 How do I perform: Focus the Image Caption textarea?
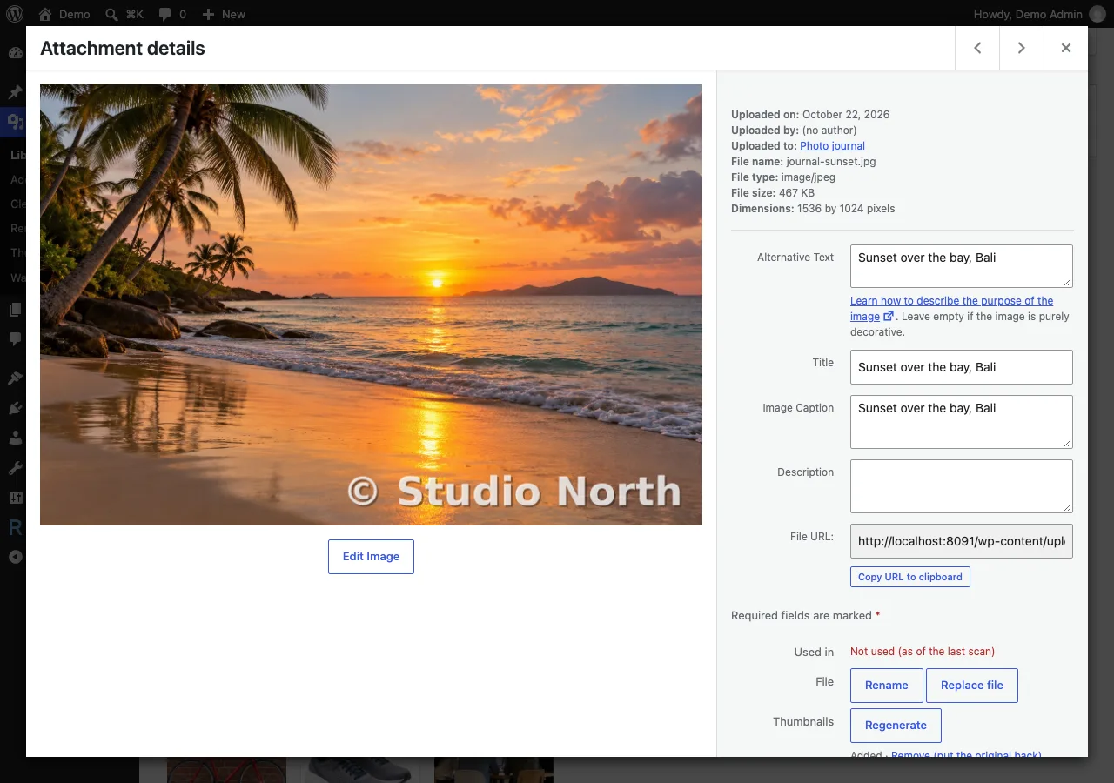click(x=962, y=422)
